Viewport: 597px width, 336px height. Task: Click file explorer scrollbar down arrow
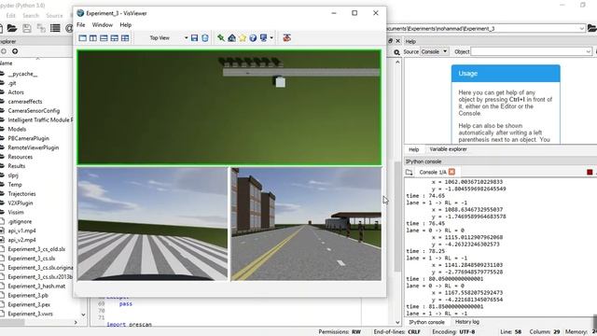point(83,315)
